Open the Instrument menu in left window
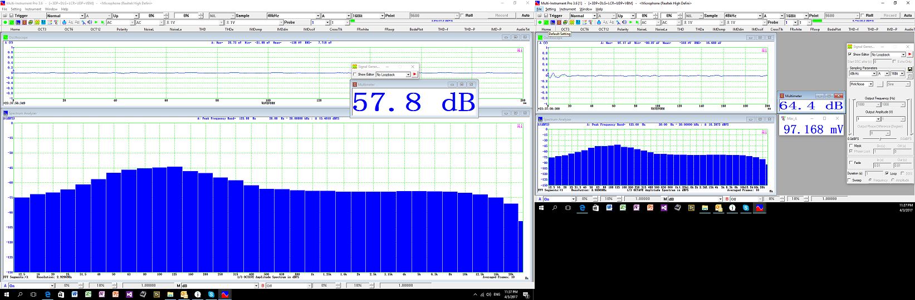915x300 pixels. (33, 9)
